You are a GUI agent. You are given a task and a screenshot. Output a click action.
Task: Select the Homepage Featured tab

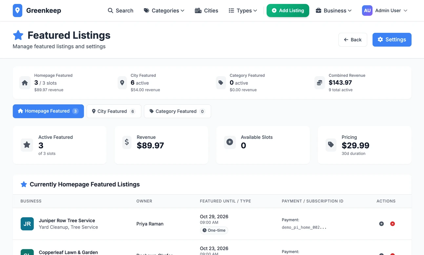pos(48,111)
